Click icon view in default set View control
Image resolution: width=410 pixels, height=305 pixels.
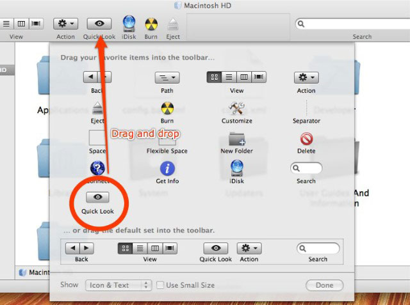[x=126, y=248]
